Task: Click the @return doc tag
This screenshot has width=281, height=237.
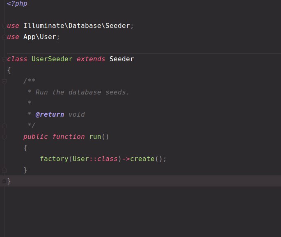Action: [50, 115]
